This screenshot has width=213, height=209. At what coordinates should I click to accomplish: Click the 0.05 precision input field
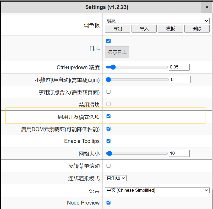pyautogui.click(x=179, y=67)
